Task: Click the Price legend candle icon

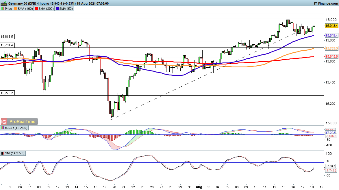Action: pyautogui.click(x=3, y=9)
